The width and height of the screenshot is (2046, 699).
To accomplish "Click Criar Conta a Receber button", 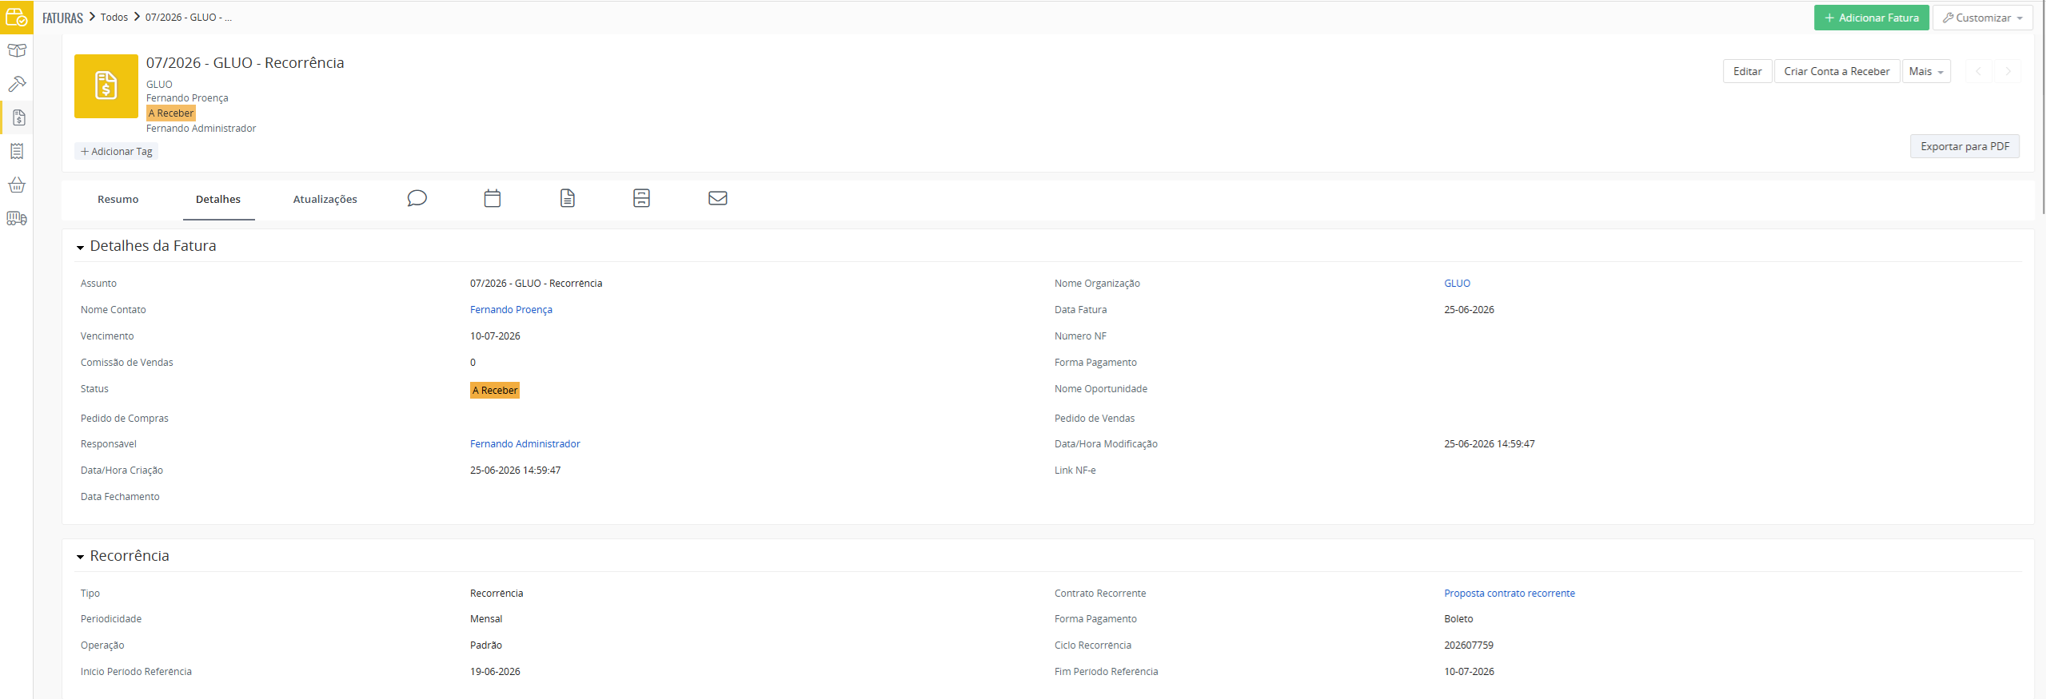I will pos(1837,71).
